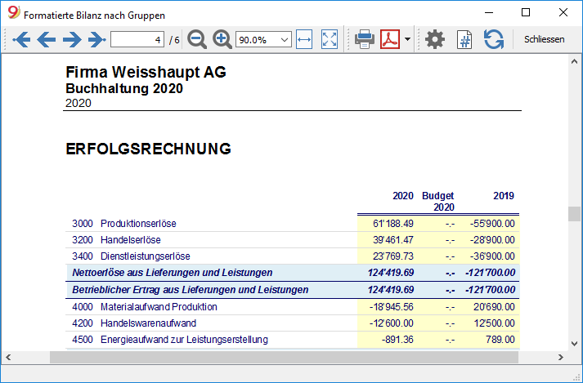This screenshot has width=583, height=383.
Task: Open print settings gear icon
Action: coord(435,39)
